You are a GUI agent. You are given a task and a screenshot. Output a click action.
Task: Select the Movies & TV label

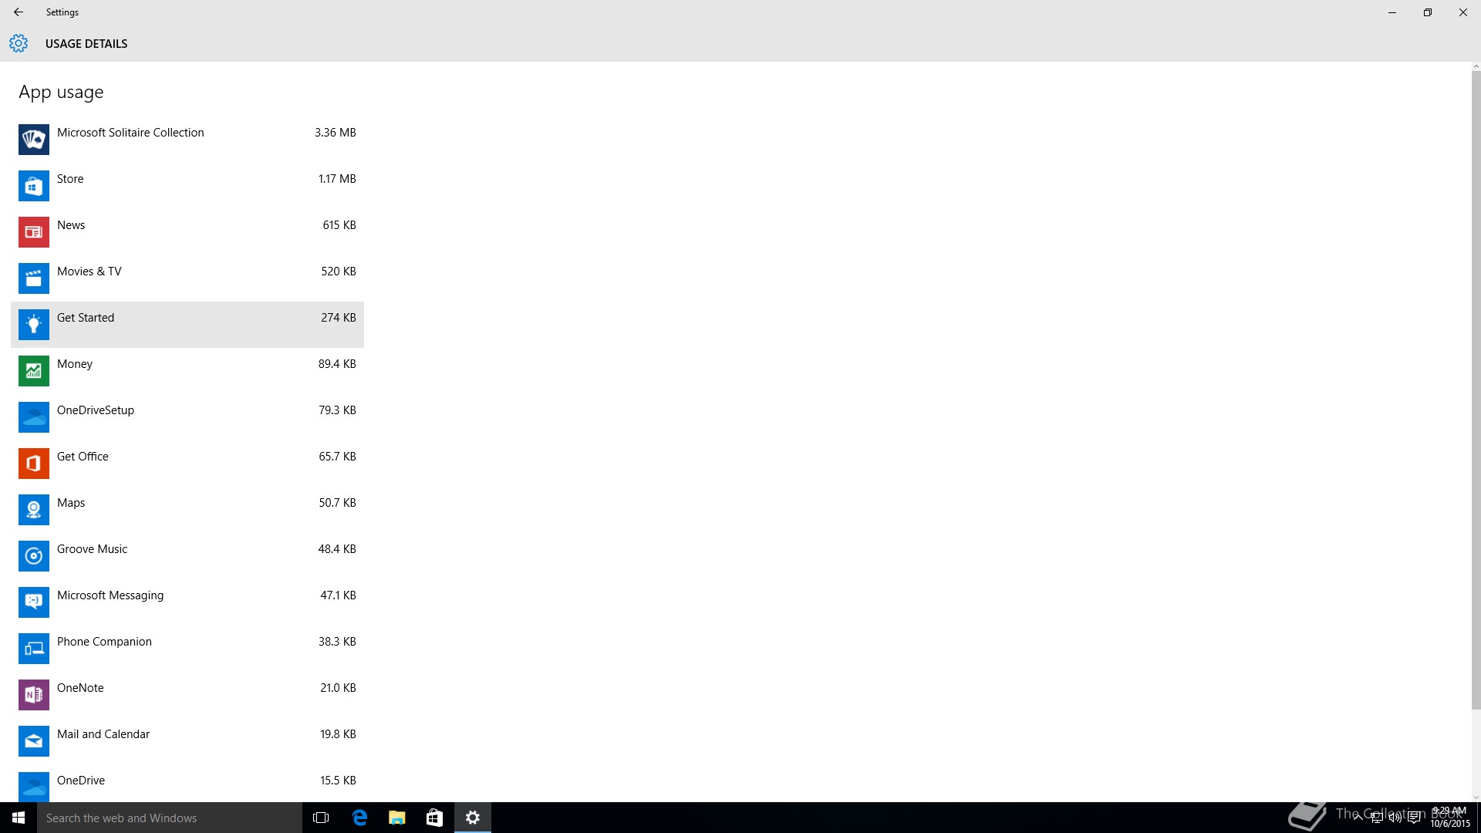pyautogui.click(x=89, y=271)
